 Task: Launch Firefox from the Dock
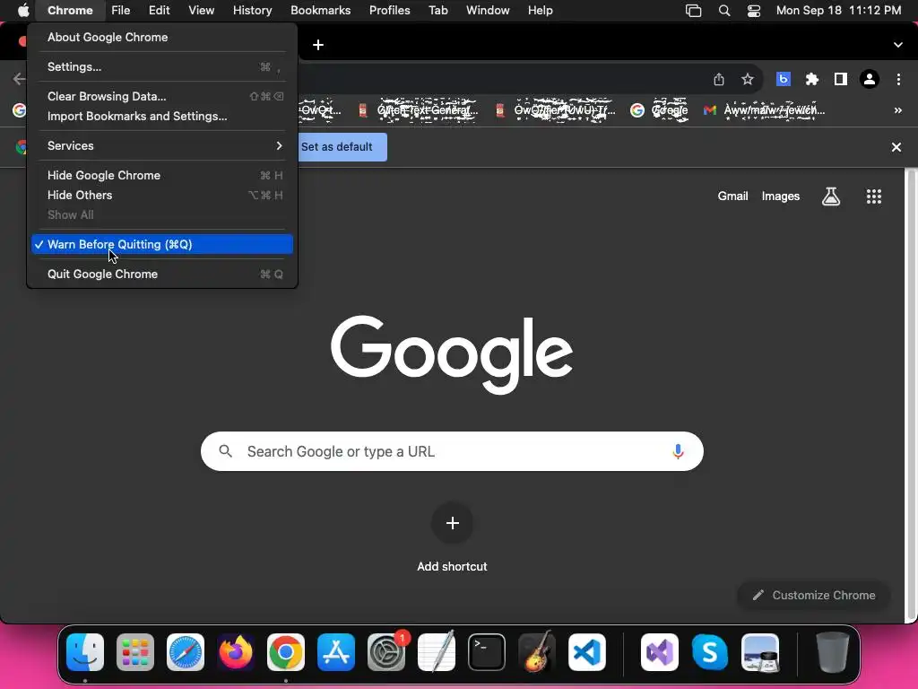click(236, 652)
